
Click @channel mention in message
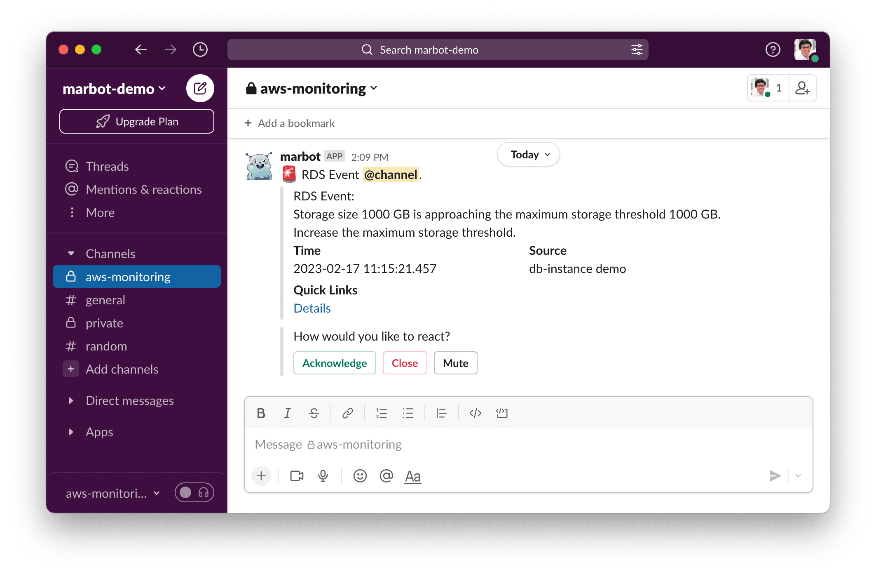point(391,175)
